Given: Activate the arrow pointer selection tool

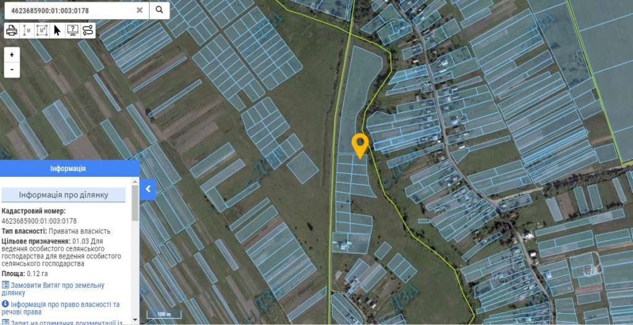Looking at the screenshot, I should [57, 30].
